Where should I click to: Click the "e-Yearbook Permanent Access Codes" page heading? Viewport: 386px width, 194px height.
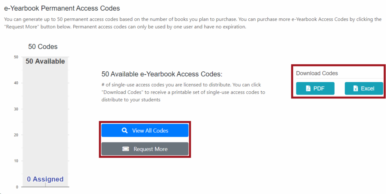click(x=62, y=8)
